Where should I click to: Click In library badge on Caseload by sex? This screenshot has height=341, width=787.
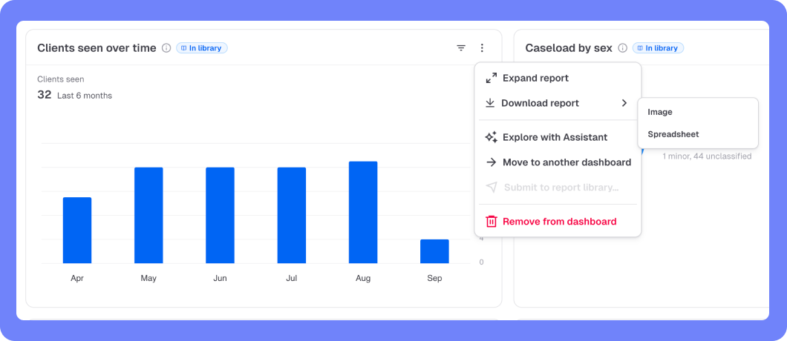[658, 48]
